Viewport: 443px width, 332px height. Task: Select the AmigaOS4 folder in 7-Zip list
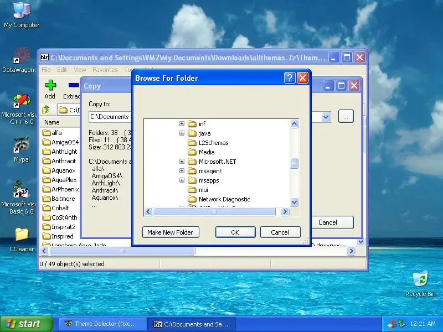pos(61,142)
